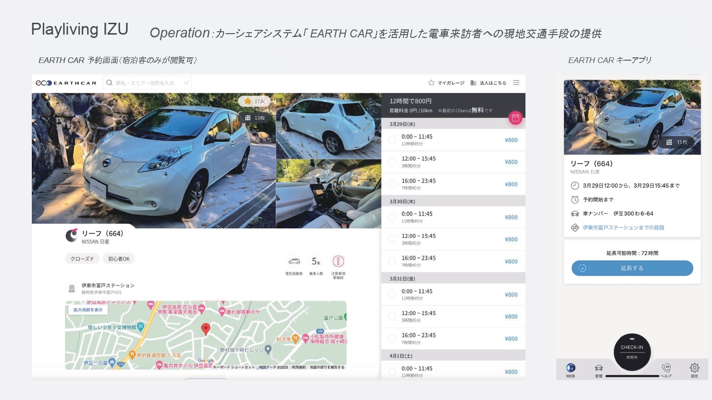Click the 3月30日(木) date header
This screenshot has width=712, height=400.
click(x=453, y=201)
